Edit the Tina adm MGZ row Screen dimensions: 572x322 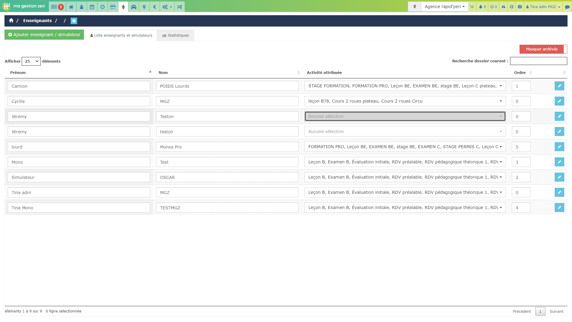click(x=559, y=192)
